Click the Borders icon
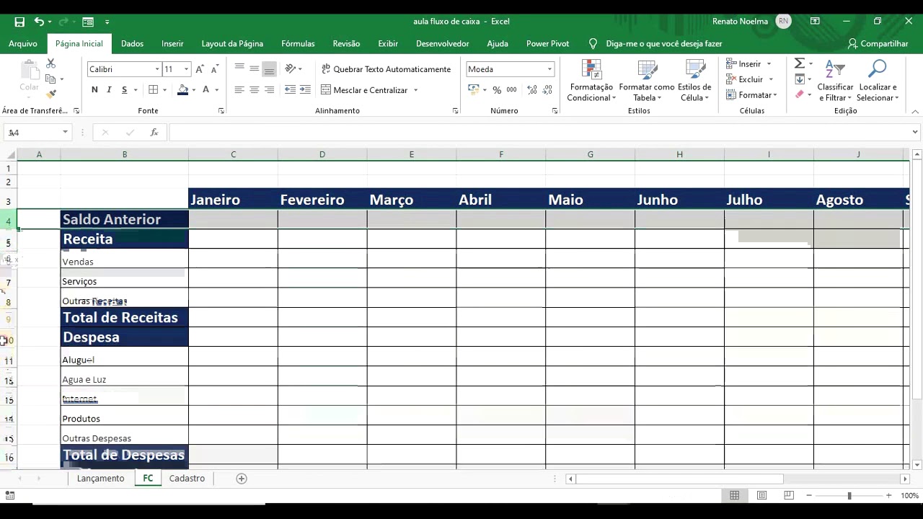 153,90
